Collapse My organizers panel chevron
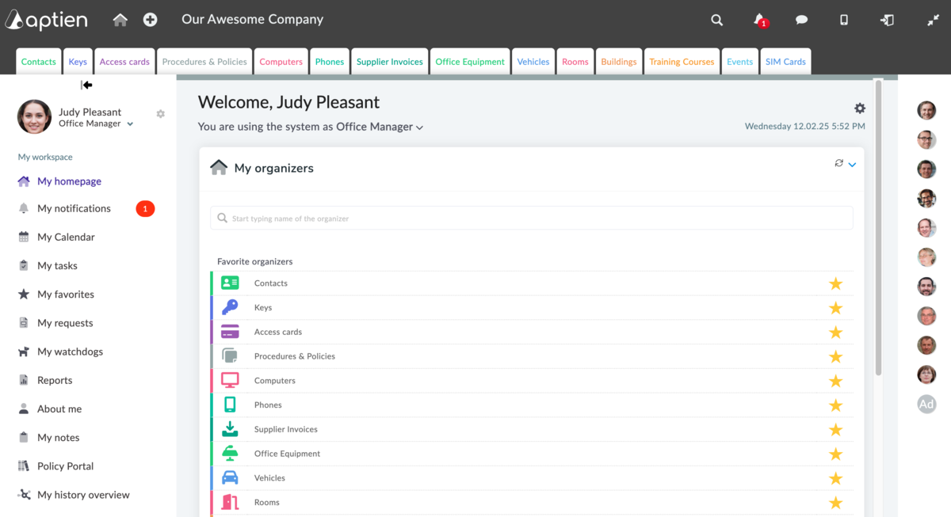 [x=852, y=165]
